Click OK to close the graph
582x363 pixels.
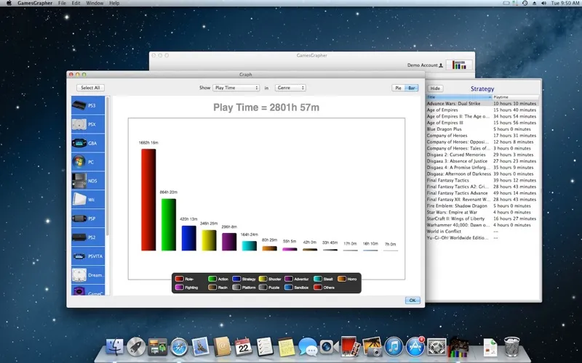[x=412, y=301]
